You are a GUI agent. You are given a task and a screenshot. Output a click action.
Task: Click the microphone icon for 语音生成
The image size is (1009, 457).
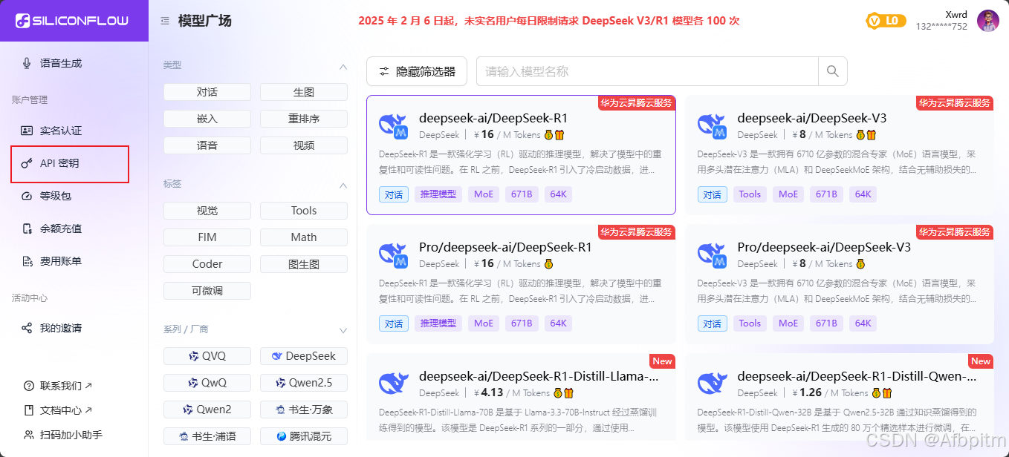(x=27, y=63)
